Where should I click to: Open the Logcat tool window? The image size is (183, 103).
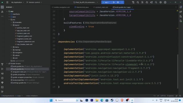[2, 74]
